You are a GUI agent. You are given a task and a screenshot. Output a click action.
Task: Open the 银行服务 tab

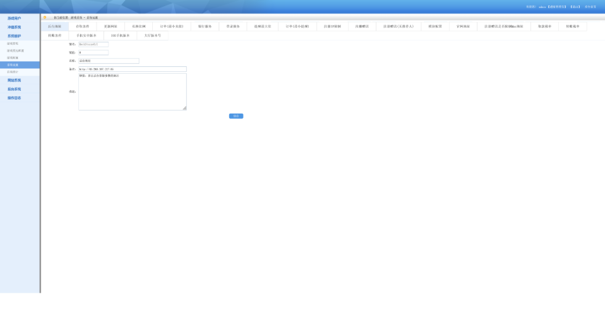click(x=205, y=26)
